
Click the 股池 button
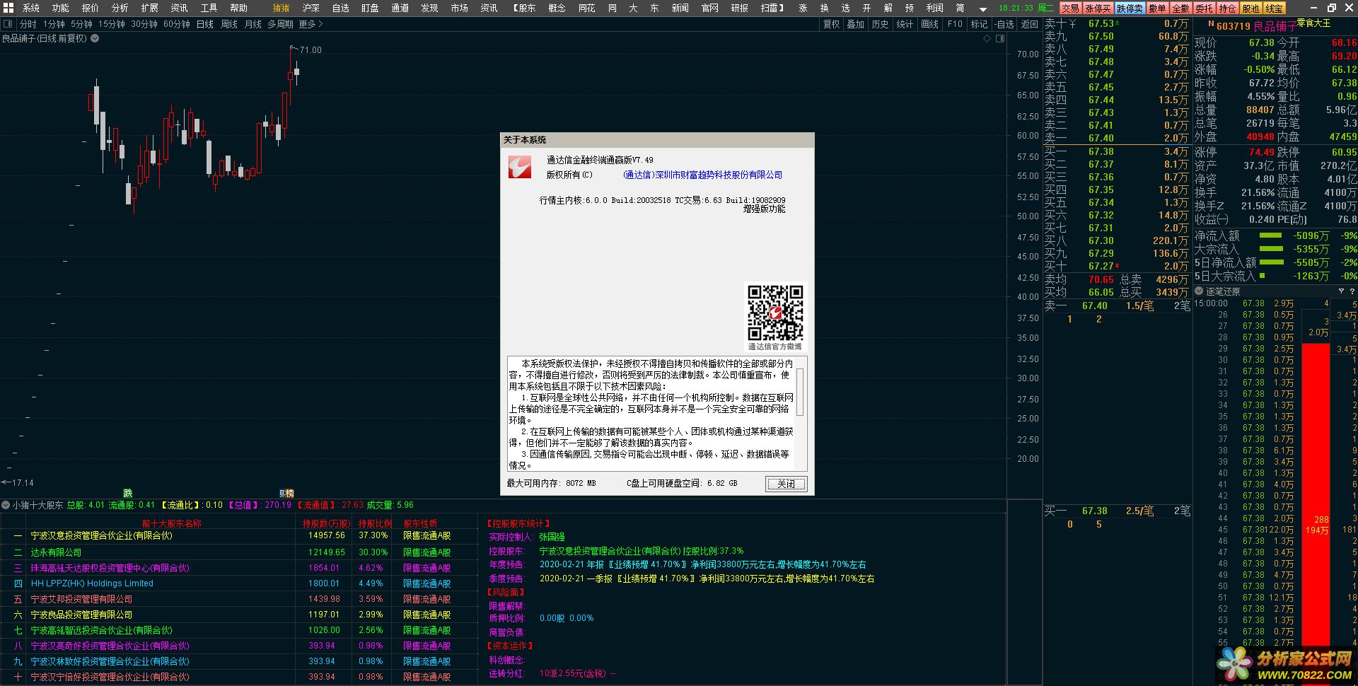[1251, 8]
